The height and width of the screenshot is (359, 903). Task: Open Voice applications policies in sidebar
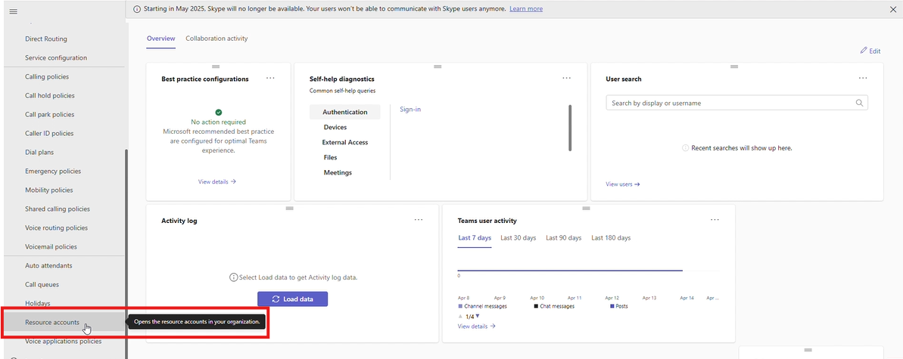click(64, 341)
